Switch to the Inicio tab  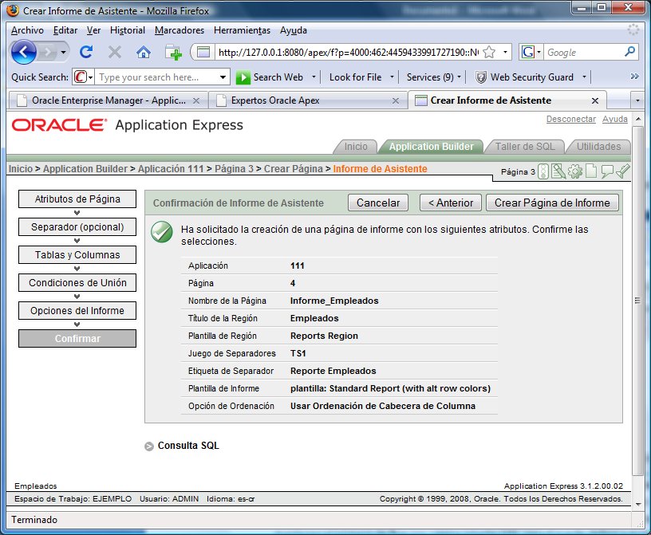pyautogui.click(x=356, y=147)
